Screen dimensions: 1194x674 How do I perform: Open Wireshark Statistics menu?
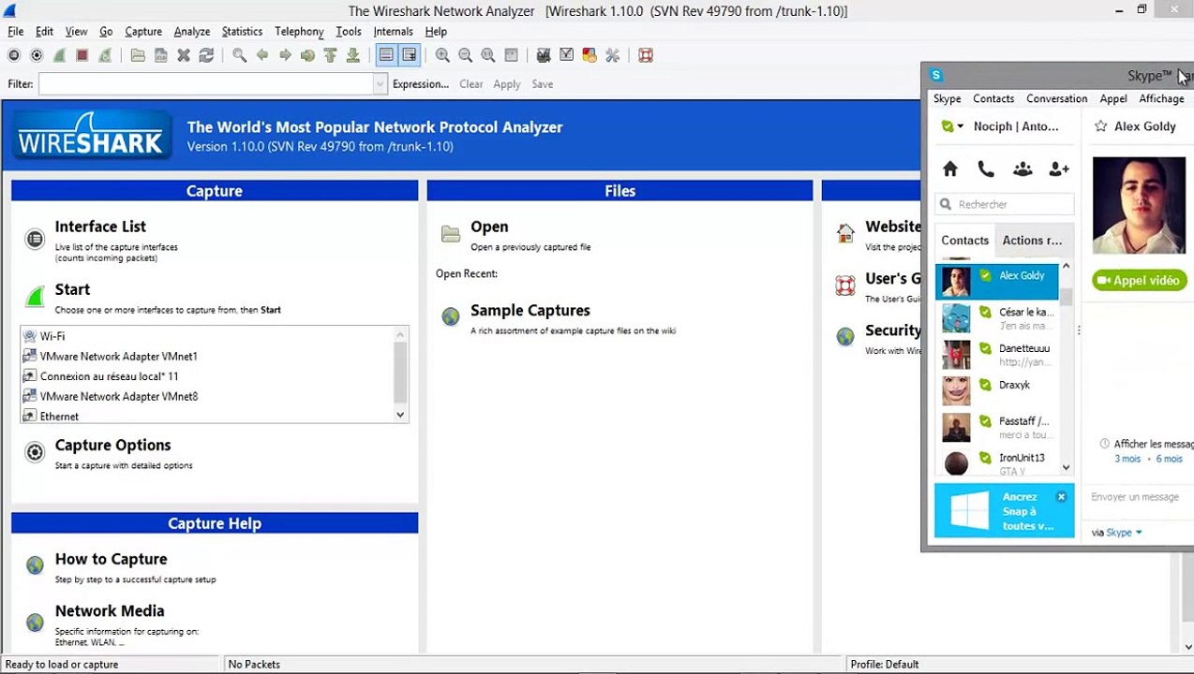pyautogui.click(x=242, y=31)
